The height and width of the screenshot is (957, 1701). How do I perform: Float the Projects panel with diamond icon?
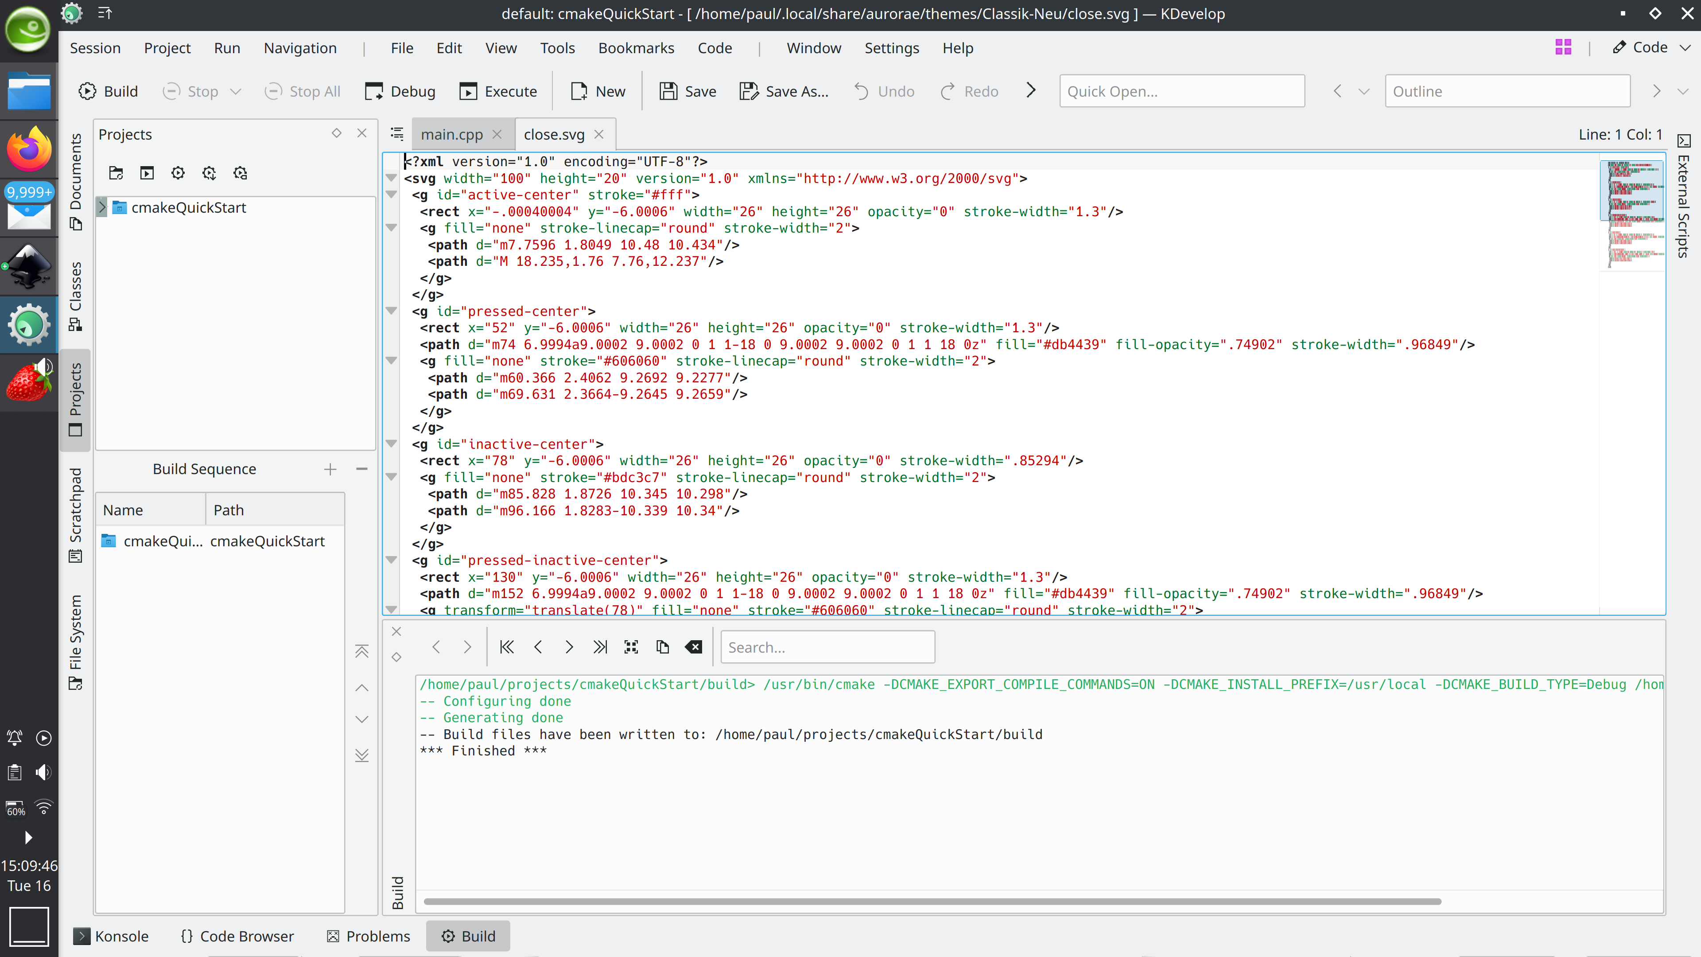click(x=337, y=133)
